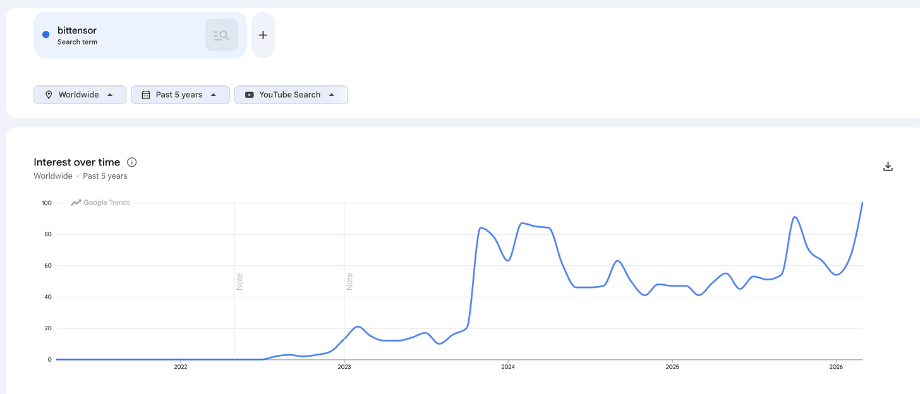Viewport: 920px width, 394px height.
Task: Click the YouTube play icon
Action: [249, 95]
